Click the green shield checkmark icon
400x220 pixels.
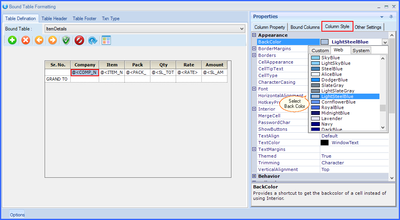(x=66, y=40)
